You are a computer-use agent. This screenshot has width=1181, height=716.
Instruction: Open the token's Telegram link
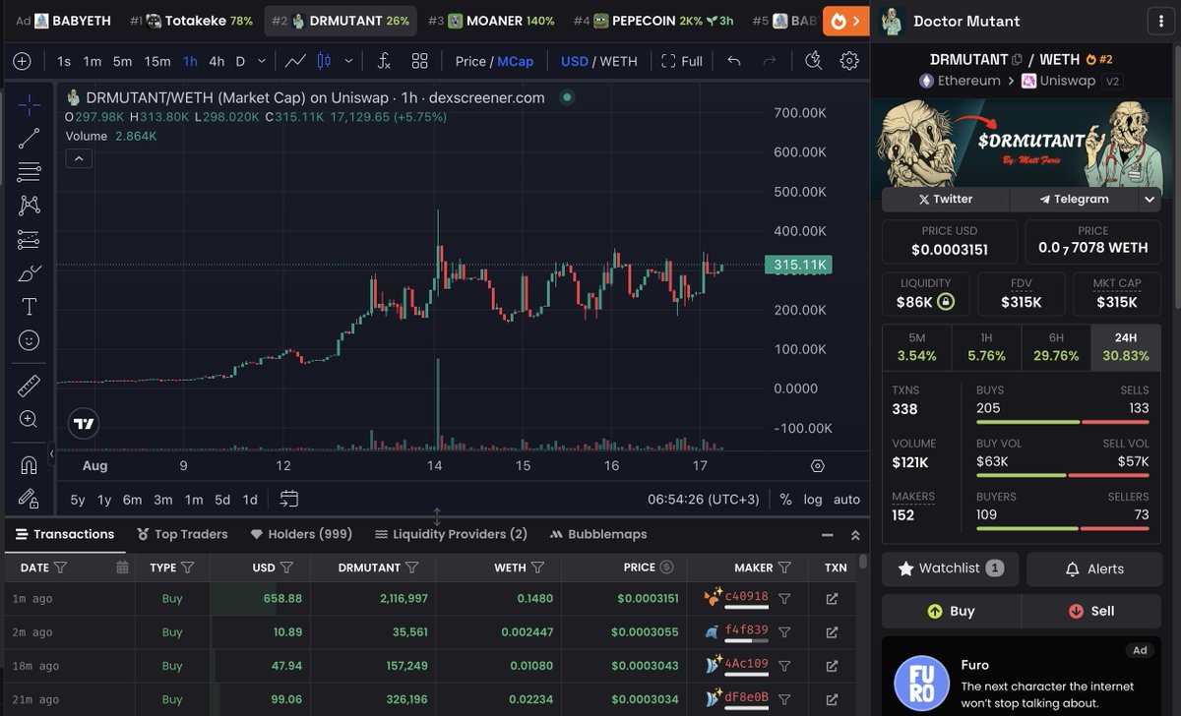[x=1074, y=199]
